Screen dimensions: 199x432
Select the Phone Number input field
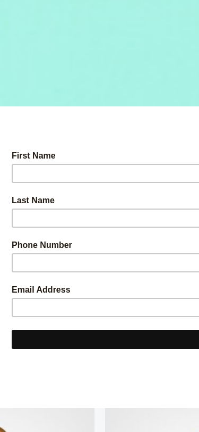pos(105,263)
